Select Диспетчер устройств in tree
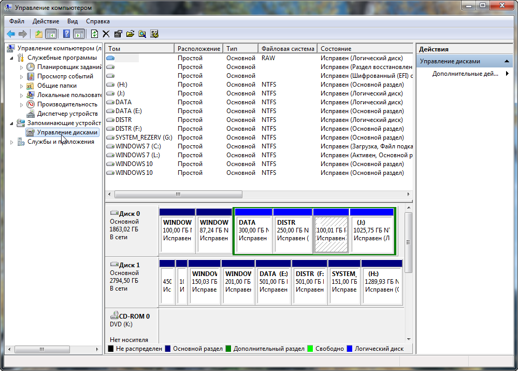Viewport: 518px width, 371px height. tap(67, 114)
